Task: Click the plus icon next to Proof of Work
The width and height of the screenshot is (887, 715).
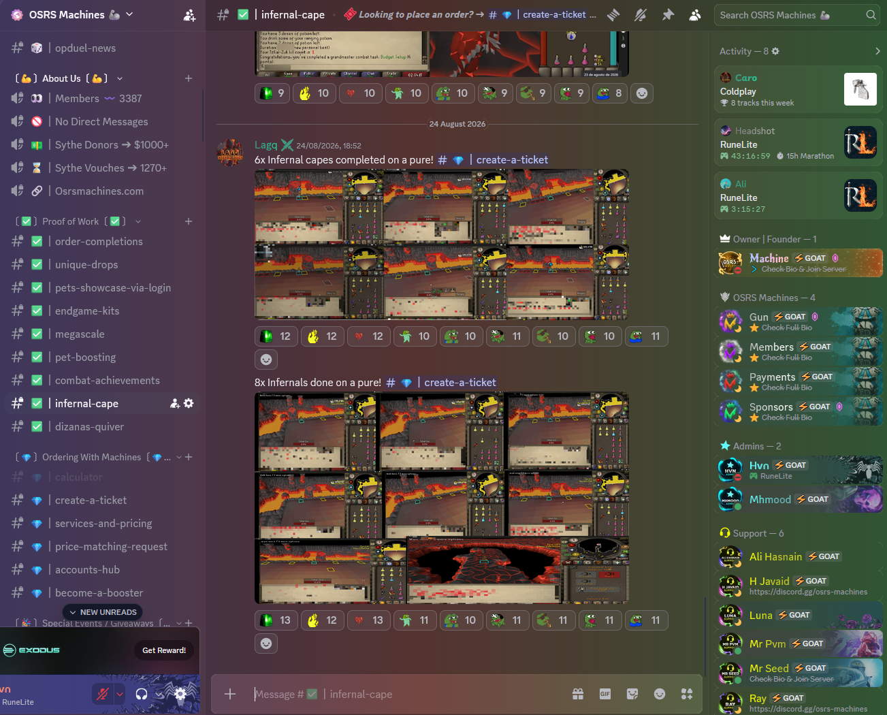Action: (189, 221)
